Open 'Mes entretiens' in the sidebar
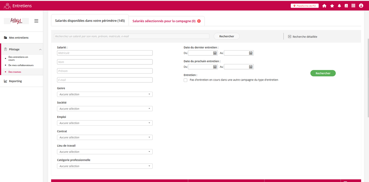 click(x=19, y=38)
